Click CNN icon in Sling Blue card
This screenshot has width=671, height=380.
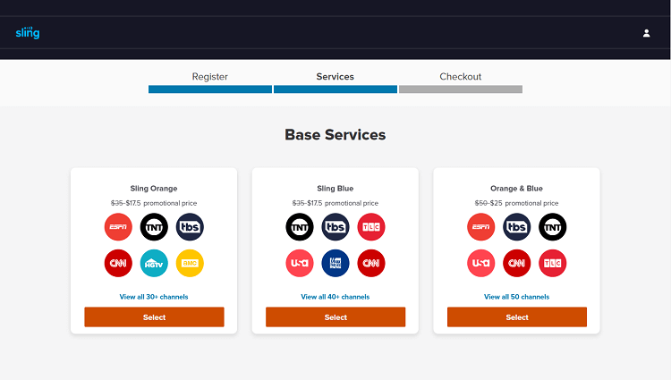[371, 263]
